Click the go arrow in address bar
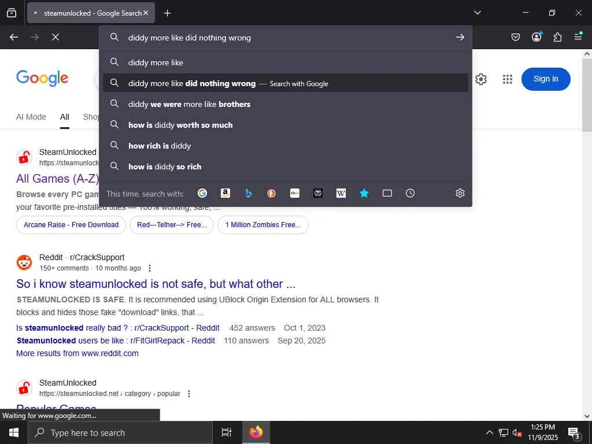This screenshot has height=444, width=592. pos(460,37)
